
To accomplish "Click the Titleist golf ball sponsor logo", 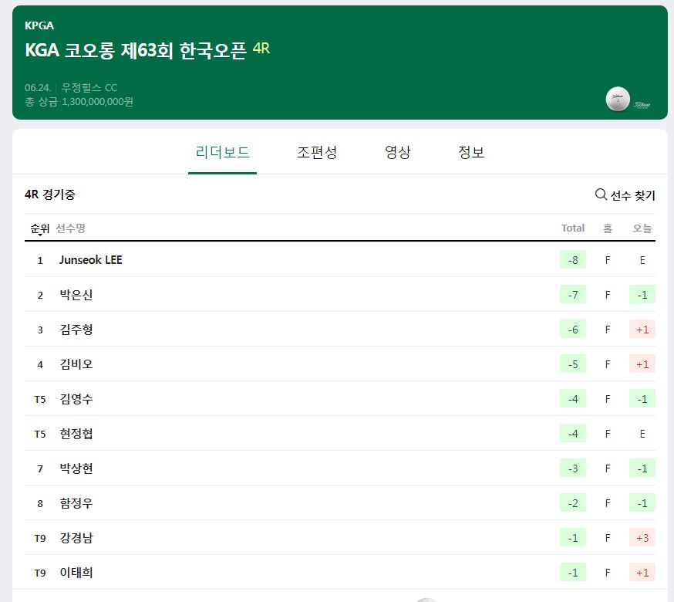I will coord(618,99).
